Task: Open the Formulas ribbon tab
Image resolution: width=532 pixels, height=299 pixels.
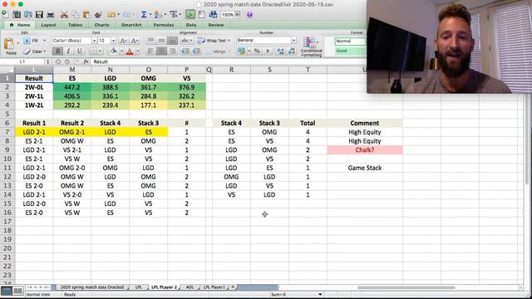Action: pyautogui.click(x=164, y=25)
